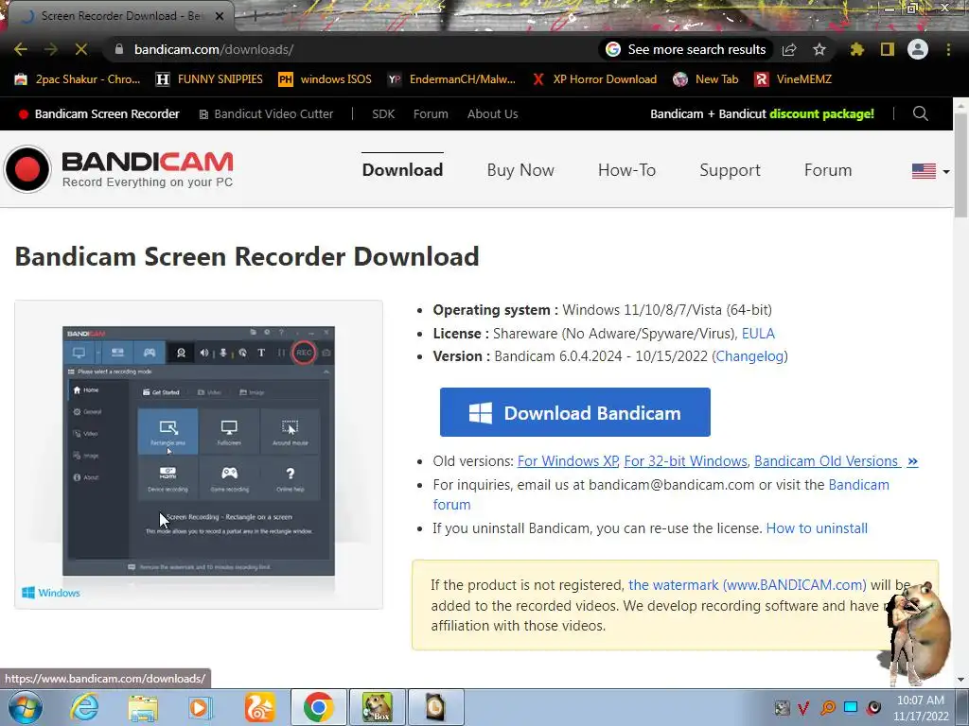Open the watermark (www.BANDICAM.com) link
This screenshot has height=726, width=969.
tap(748, 584)
